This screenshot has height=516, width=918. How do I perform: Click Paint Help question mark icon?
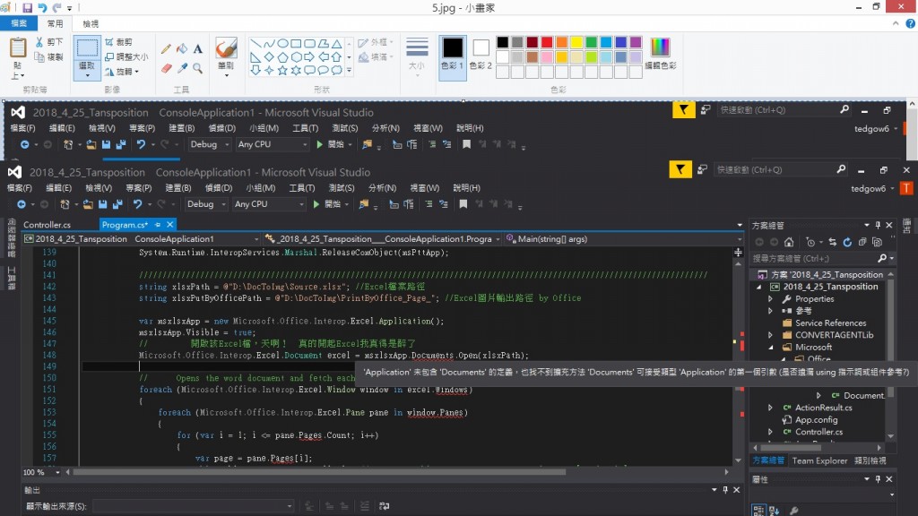[x=910, y=24]
